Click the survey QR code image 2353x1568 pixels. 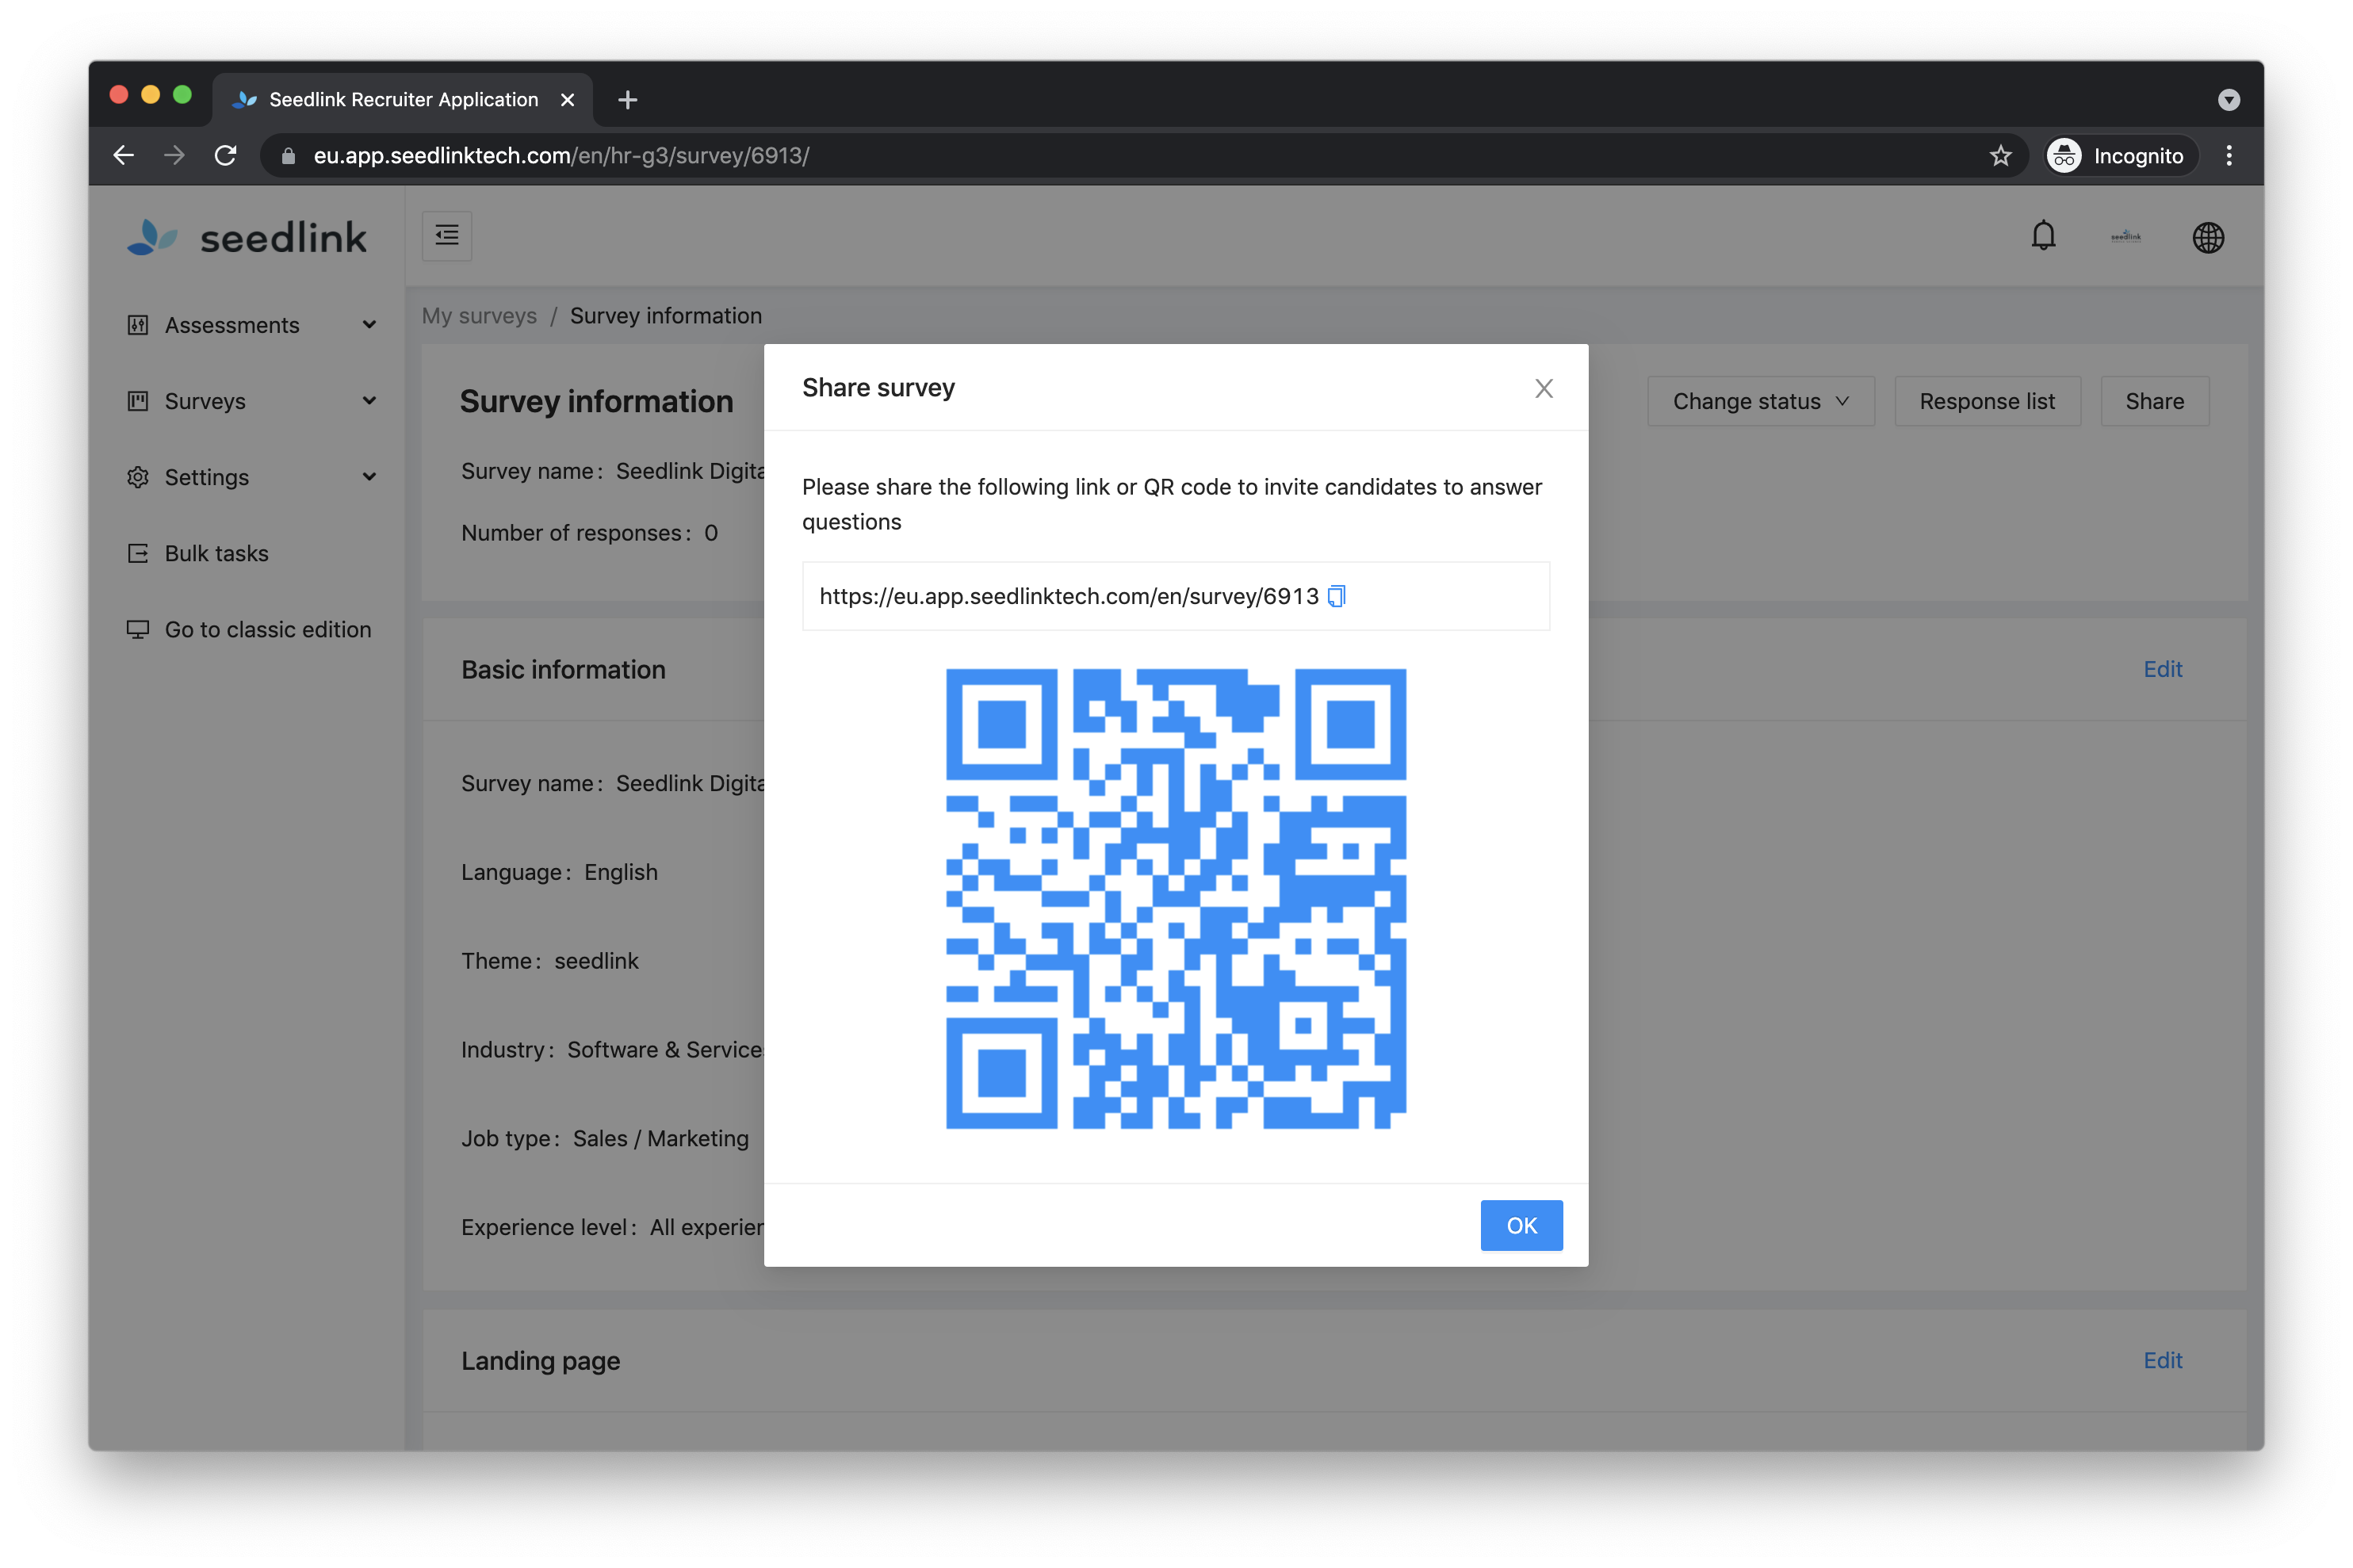pos(1176,899)
